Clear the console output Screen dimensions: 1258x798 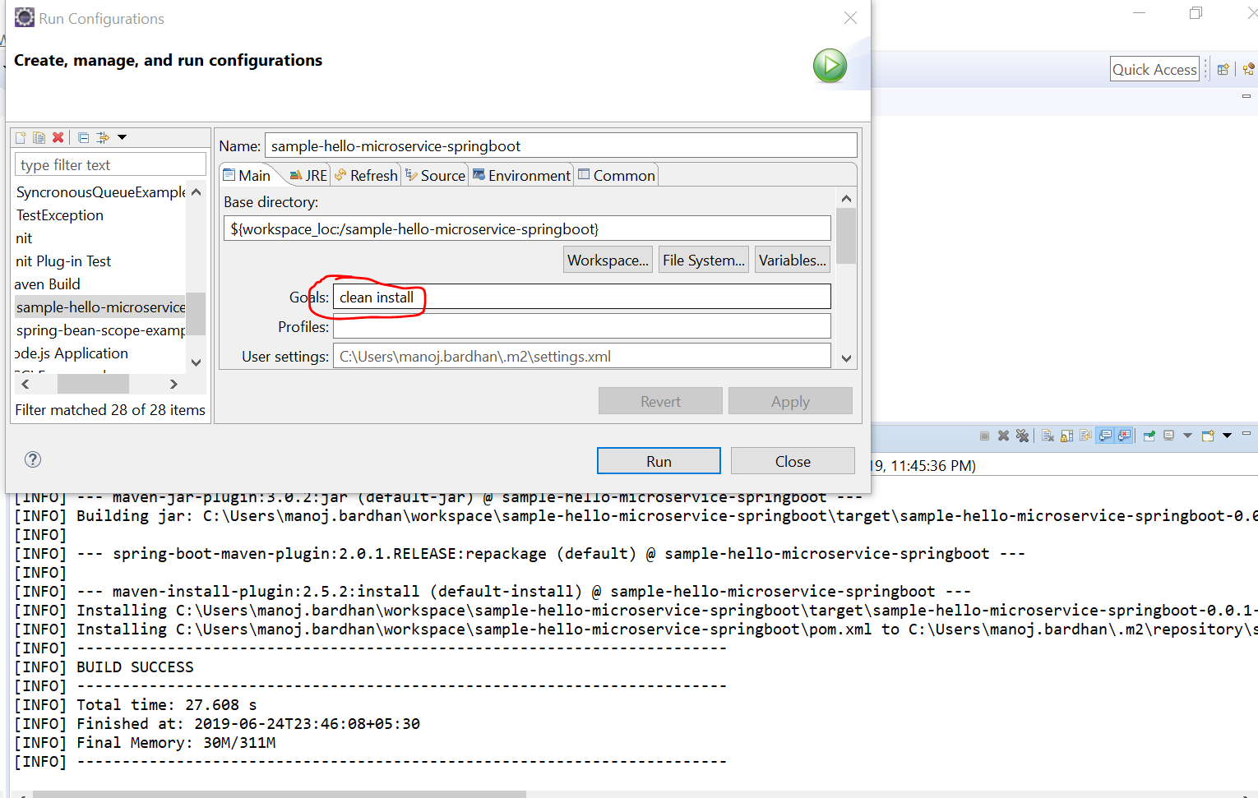(x=1048, y=436)
